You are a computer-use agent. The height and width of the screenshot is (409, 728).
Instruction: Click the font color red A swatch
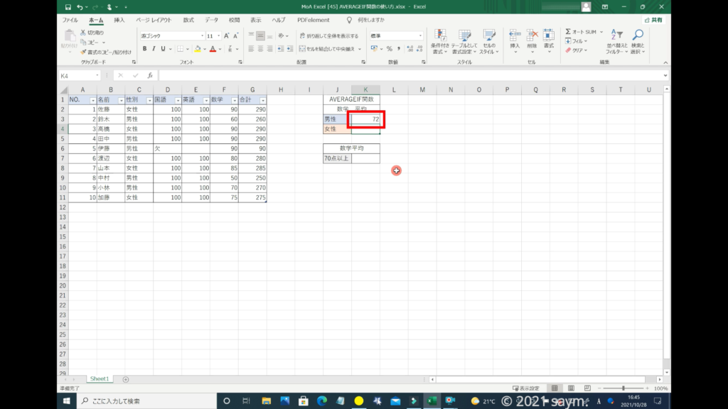click(213, 49)
